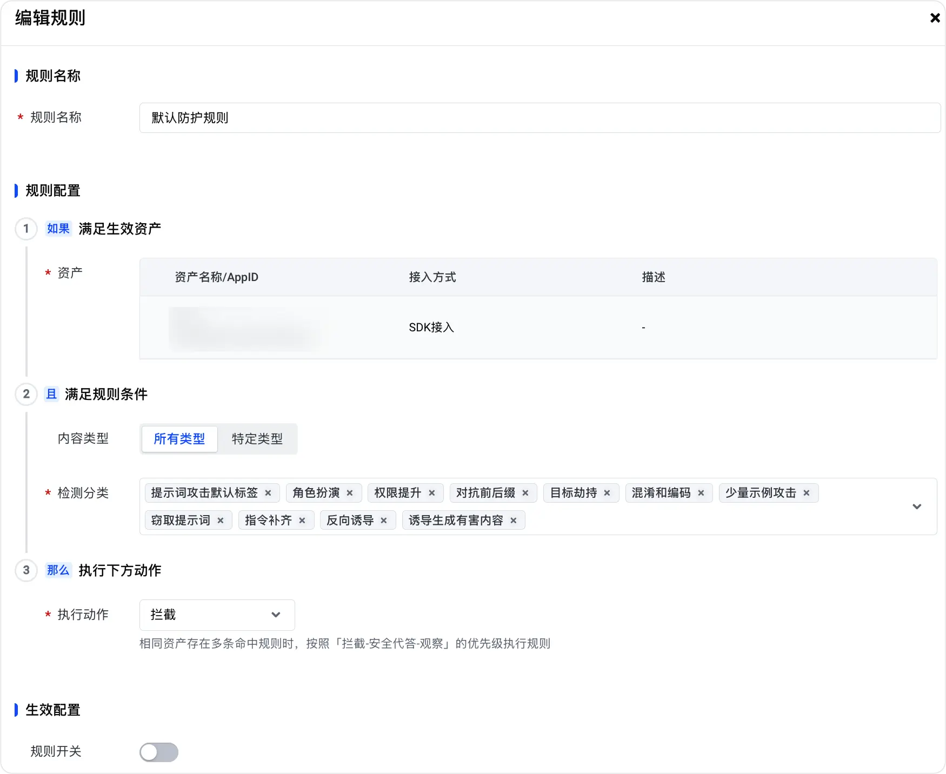
Task: Click the 接入方式 column header
Action: 432,277
